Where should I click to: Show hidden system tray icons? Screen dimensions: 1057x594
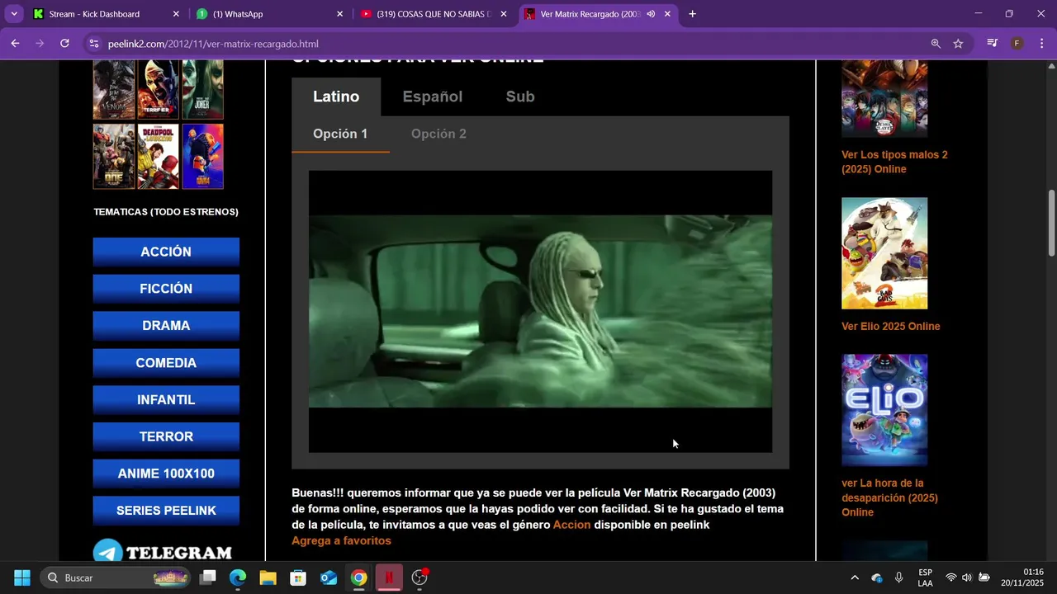855,577
